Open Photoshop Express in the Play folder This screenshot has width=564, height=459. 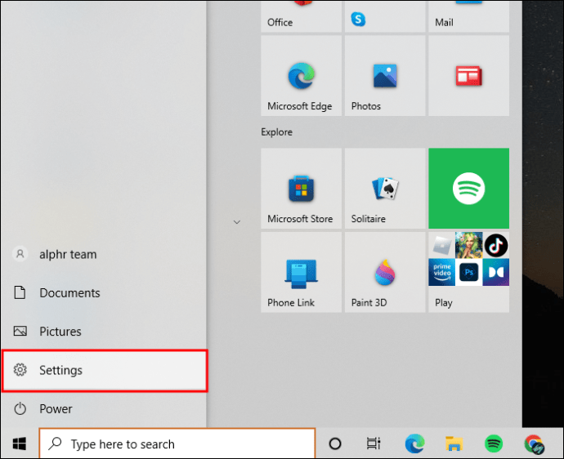(468, 272)
